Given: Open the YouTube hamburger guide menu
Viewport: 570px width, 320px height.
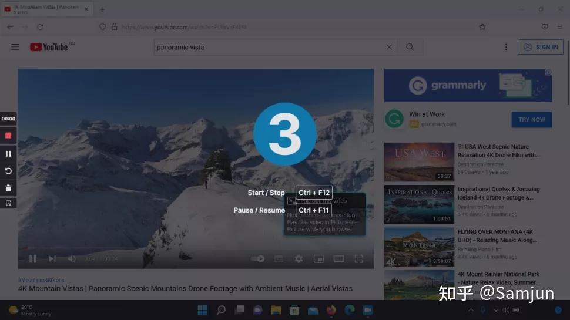Looking at the screenshot, I should click(15, 47).
